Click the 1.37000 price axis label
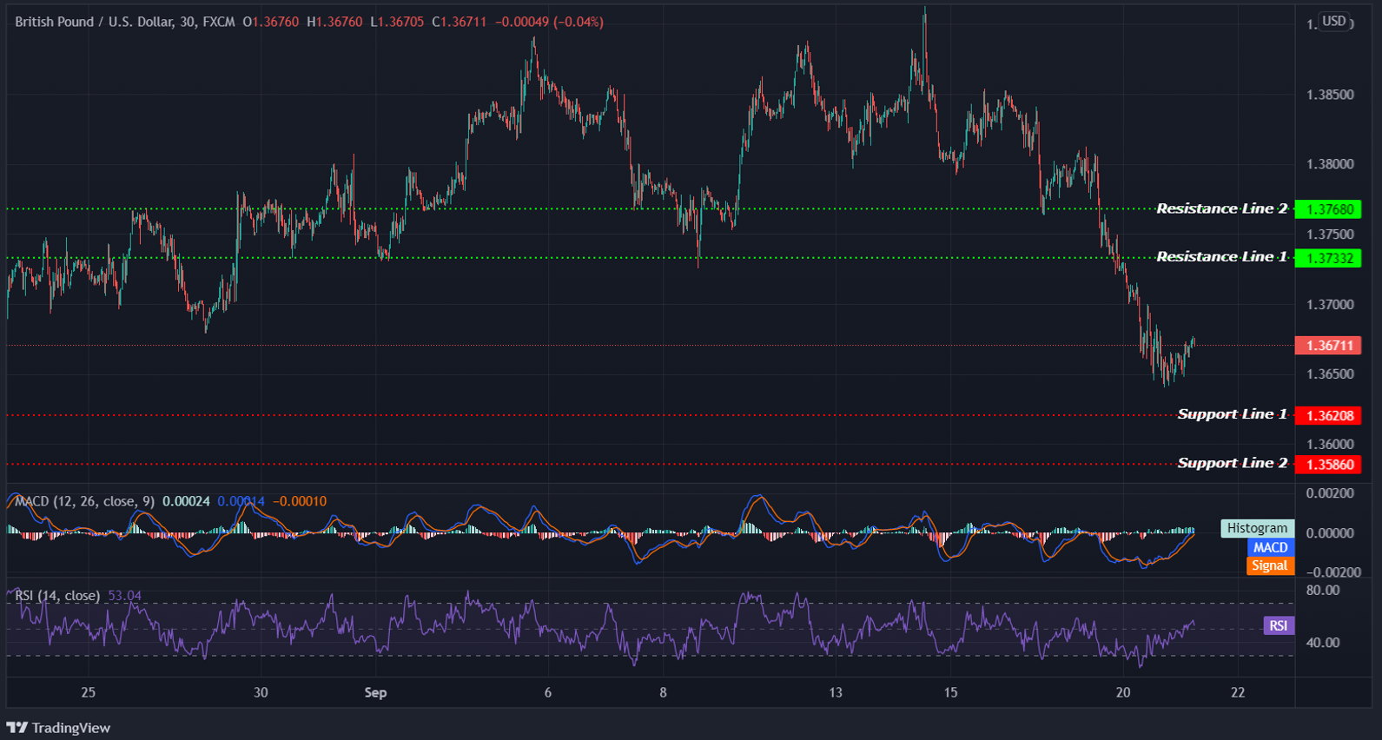 click(1330, 305)
